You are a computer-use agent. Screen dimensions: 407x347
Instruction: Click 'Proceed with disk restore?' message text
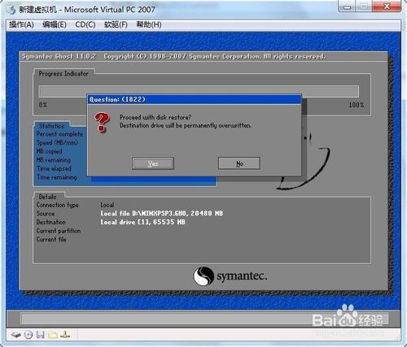tap(155, 117)
